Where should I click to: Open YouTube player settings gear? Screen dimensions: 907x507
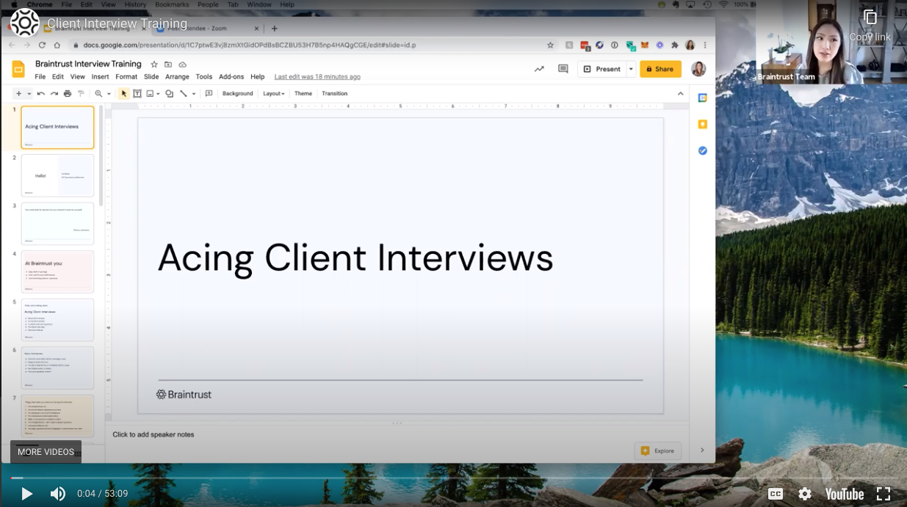805,494
